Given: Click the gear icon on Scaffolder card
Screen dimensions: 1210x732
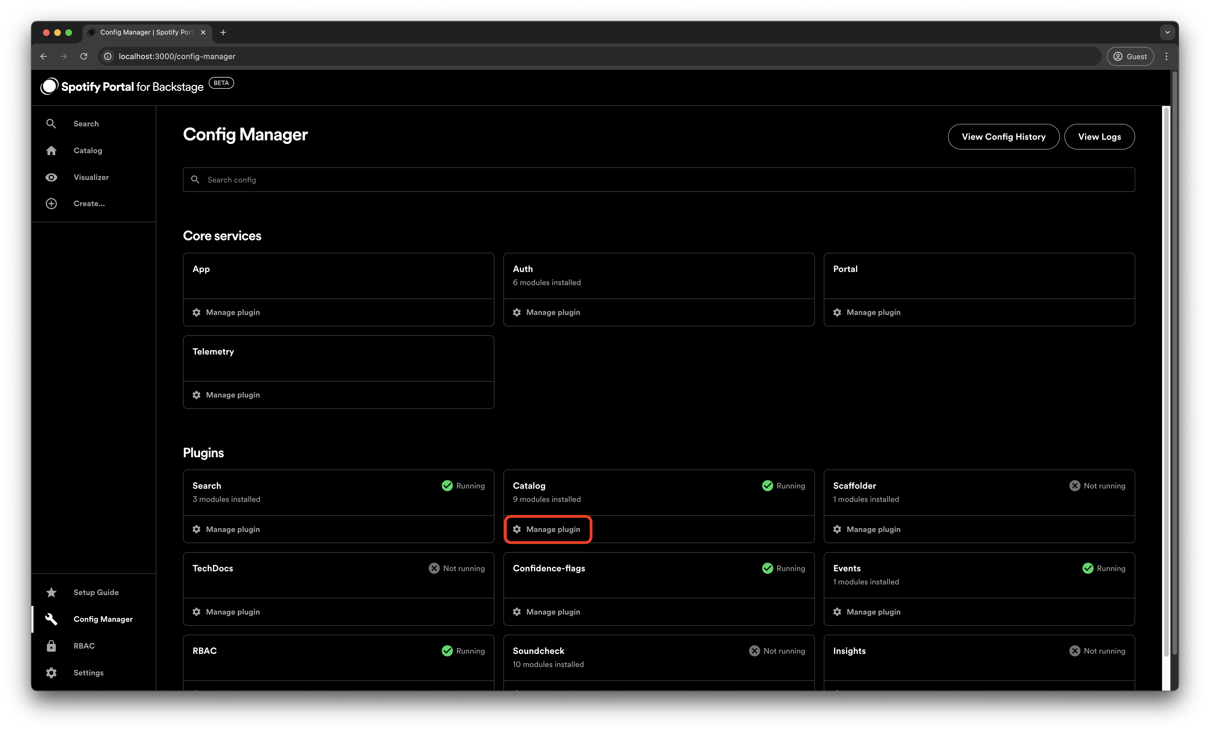Looking at the screenshot, I should point(837,529).
